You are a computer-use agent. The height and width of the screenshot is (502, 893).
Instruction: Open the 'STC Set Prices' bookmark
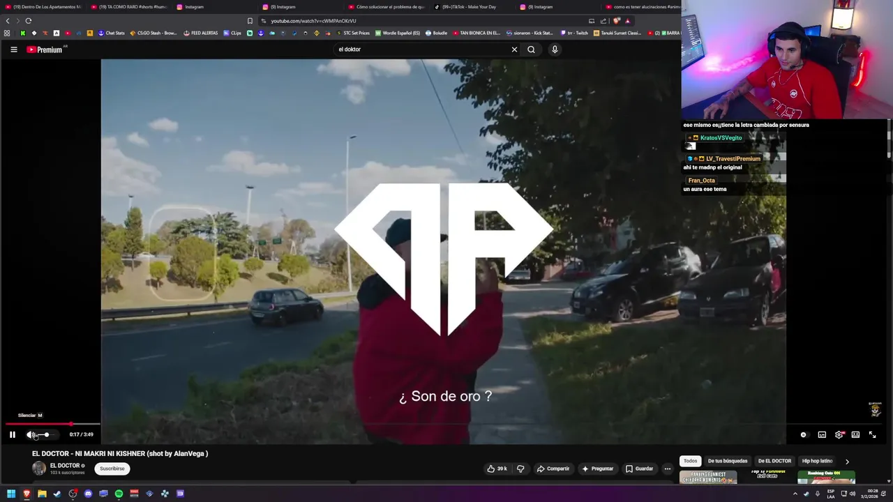coord(354,33)
